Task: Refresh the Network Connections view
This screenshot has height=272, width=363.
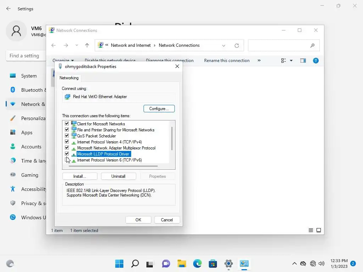Action: coord(236,46)
